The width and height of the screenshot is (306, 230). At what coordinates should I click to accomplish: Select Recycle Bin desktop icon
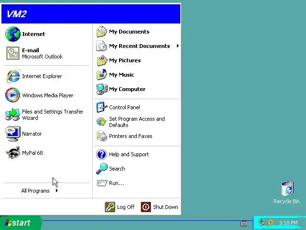click(287, 188)
